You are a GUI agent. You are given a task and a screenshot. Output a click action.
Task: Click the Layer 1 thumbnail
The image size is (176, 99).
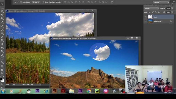[150, 17]
